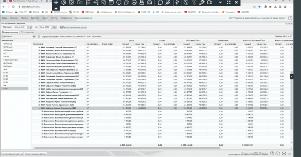Open the Расчеты menu

(x=24, y=18)
